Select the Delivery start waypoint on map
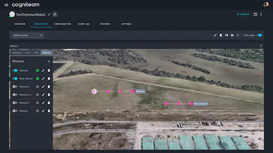The width and height of the screenshot is (273, 153). click(94, 91)
